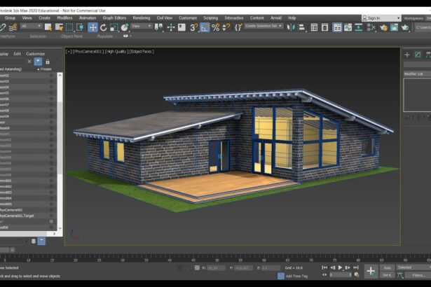The image size is (431, 287).
Task: Select the Move tool in main toolbar
Action: 93,27
